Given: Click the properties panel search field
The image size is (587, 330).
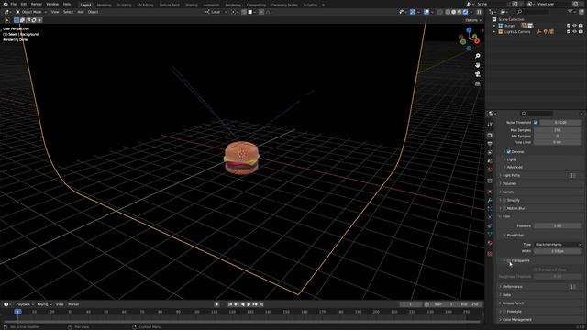Looking at the screenshot, I should pos(536,114).
